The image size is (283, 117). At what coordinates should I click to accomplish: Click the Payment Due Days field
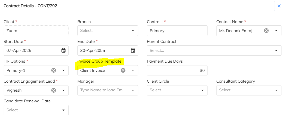(x=177, y=70)
